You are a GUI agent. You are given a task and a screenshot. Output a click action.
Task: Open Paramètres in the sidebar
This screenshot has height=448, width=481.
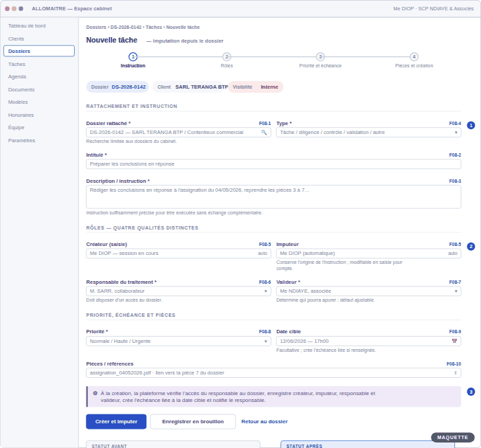[x=22, y=141]
